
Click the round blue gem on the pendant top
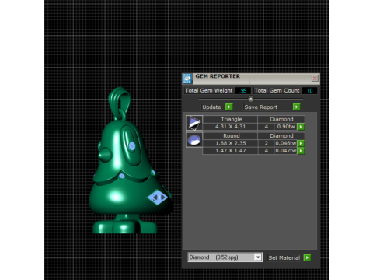(132, 146)
